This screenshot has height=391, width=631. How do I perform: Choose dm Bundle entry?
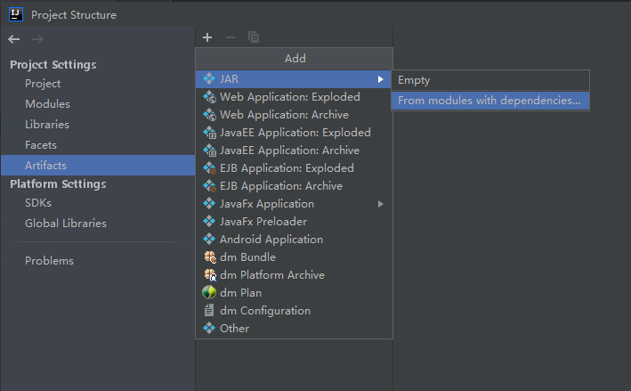coord(294,257)
